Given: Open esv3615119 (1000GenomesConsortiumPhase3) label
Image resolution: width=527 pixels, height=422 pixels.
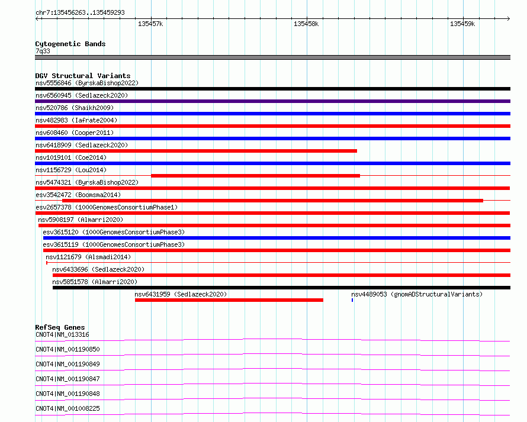Looking at the screenshot, I should coord(114,244).
